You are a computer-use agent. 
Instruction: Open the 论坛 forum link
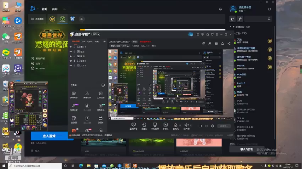[37, 63]
